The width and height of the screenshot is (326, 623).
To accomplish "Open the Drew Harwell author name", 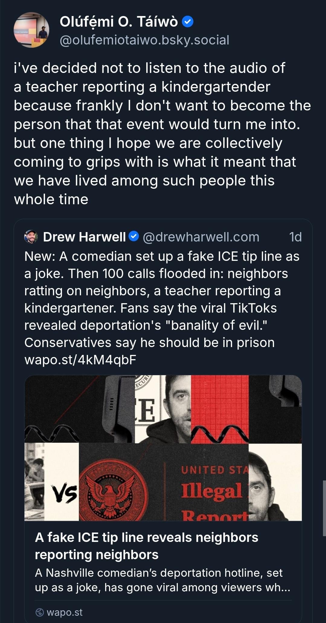I will click(x=84, y=237).
